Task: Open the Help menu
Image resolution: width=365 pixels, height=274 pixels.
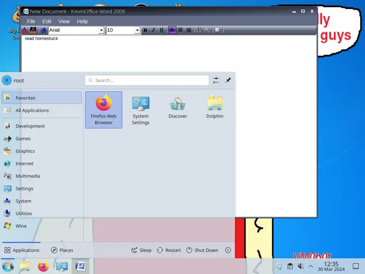Action: click(x=82, y=21)
